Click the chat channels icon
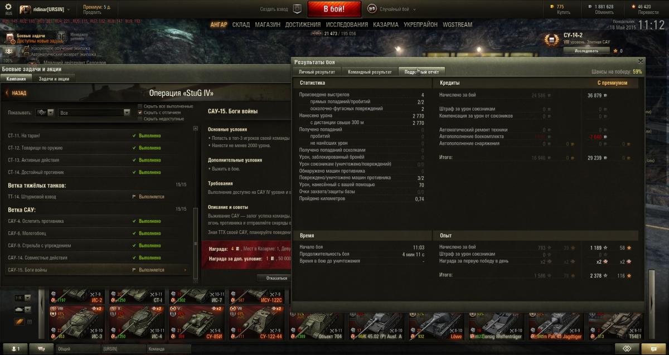 pyautogui.click(x=42, y=348)
